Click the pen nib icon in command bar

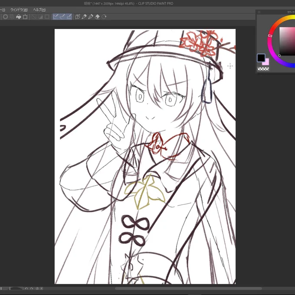tap(91, 17)
